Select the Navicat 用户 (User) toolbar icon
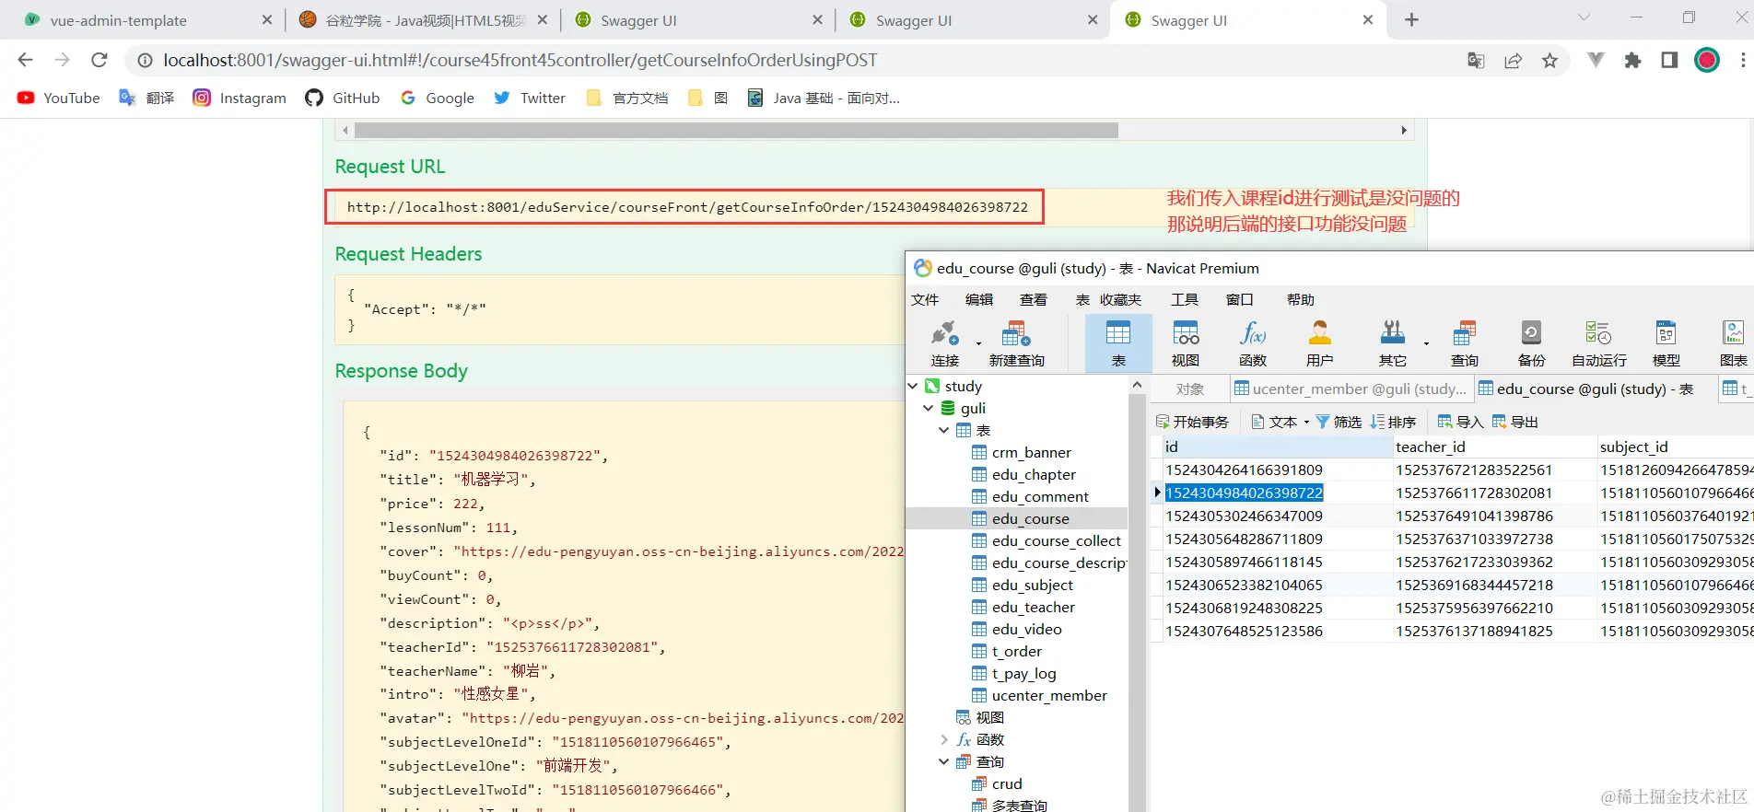This screenshot has width=1754, height=812. point(1320,343)
